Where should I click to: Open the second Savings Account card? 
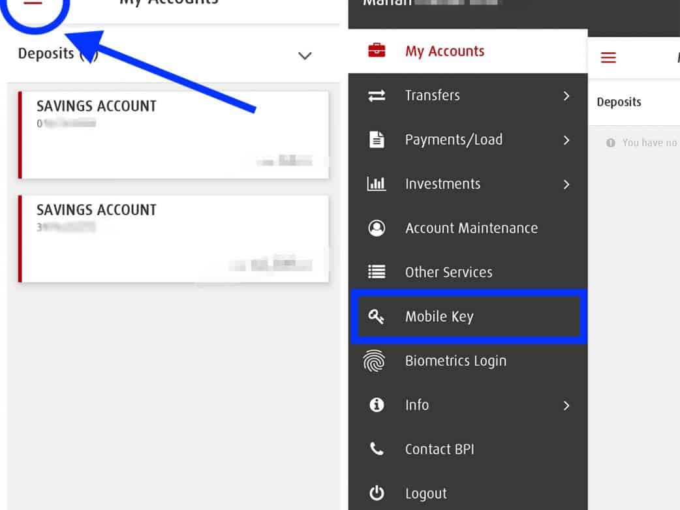[174, 239]
